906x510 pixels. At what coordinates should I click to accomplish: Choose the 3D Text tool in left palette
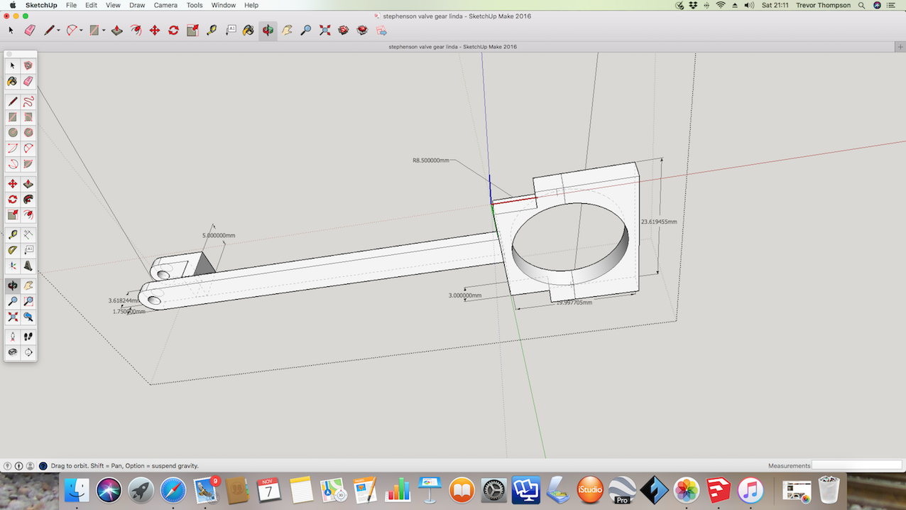(x=28, y=266)
